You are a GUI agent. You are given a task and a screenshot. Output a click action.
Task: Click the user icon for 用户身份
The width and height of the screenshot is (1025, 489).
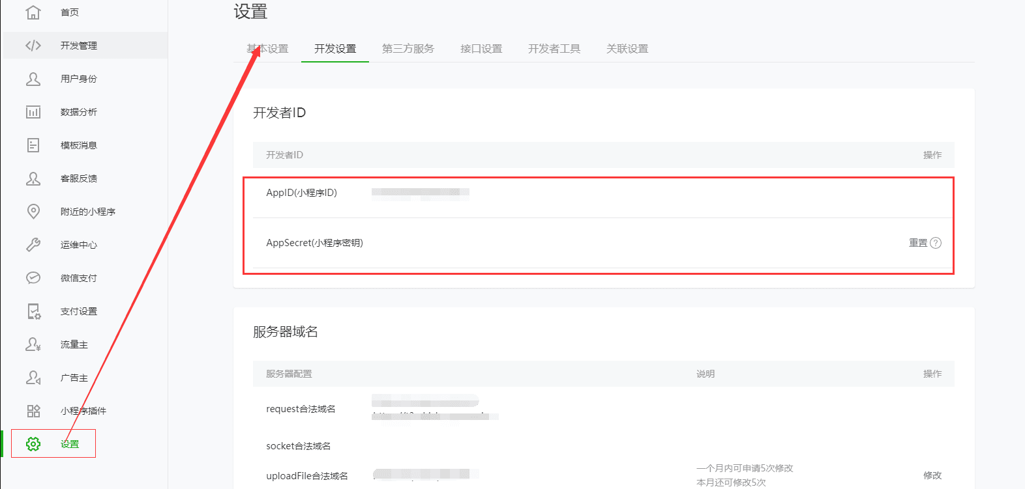(x=33, y=79)
